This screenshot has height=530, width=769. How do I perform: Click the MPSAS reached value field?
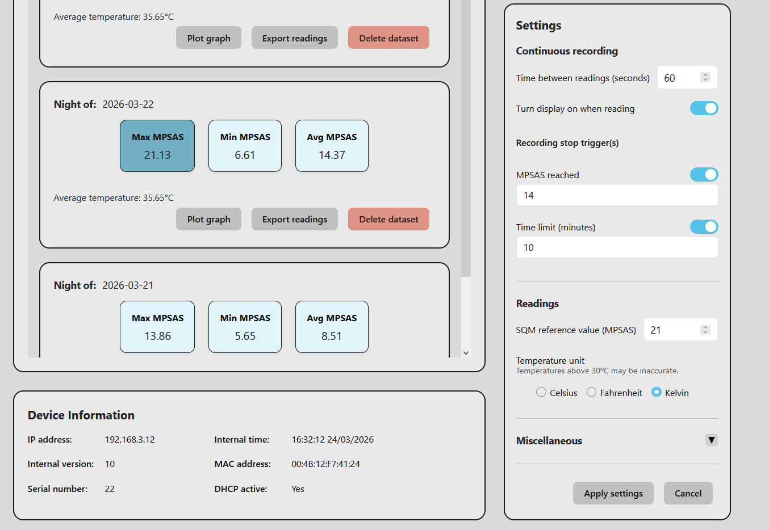tap(616, 195)
